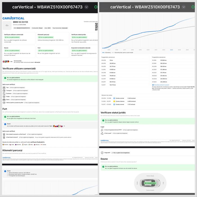Image resolution: width=197 pixels, height=197 pixels.
Task: Click the Taxi check icon
Action: (x=4, y=88)
